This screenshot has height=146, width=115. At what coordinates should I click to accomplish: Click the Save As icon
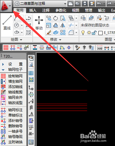tap(92, 4)
